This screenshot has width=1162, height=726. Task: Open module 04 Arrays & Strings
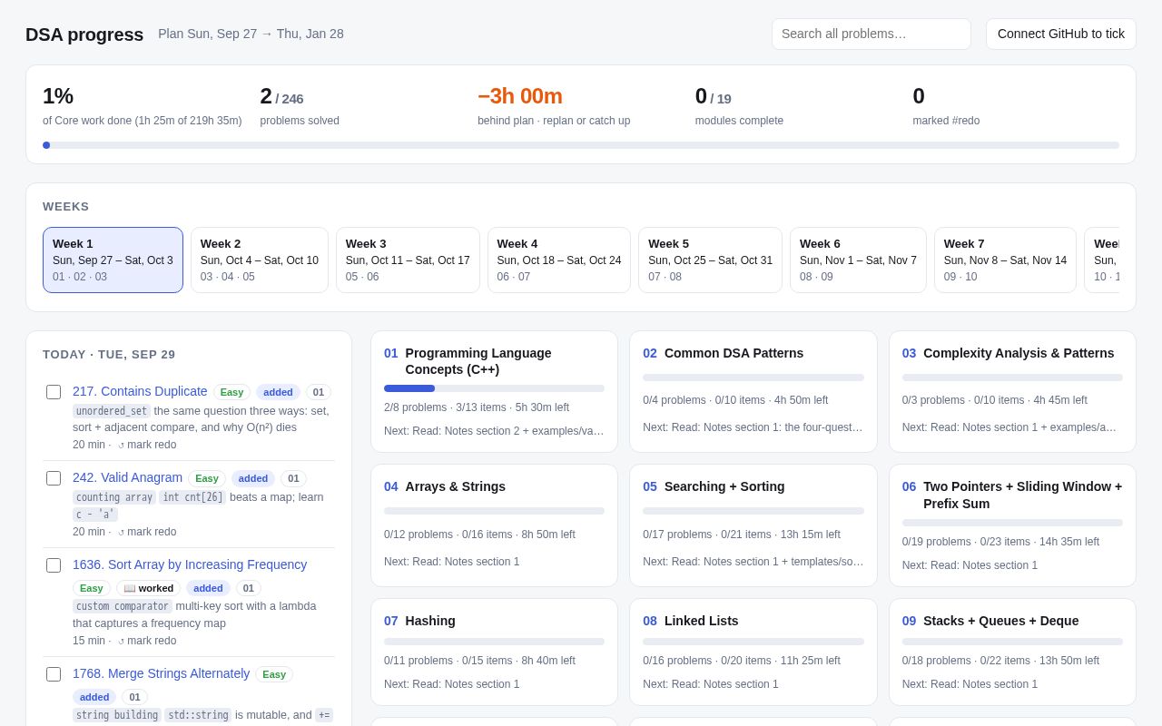494,525
